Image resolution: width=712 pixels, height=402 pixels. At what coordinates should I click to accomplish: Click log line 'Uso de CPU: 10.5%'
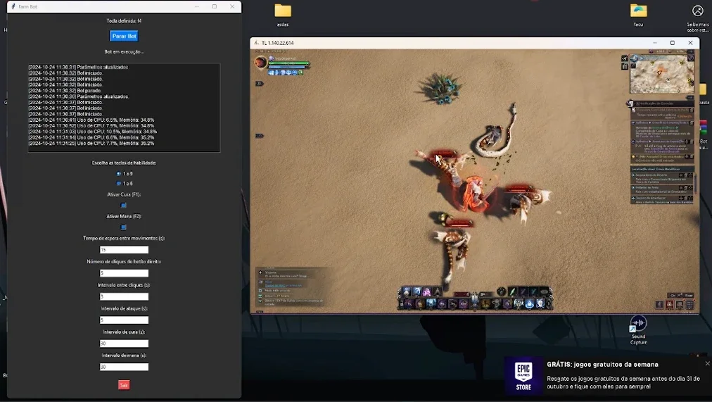tap(93, 131)
